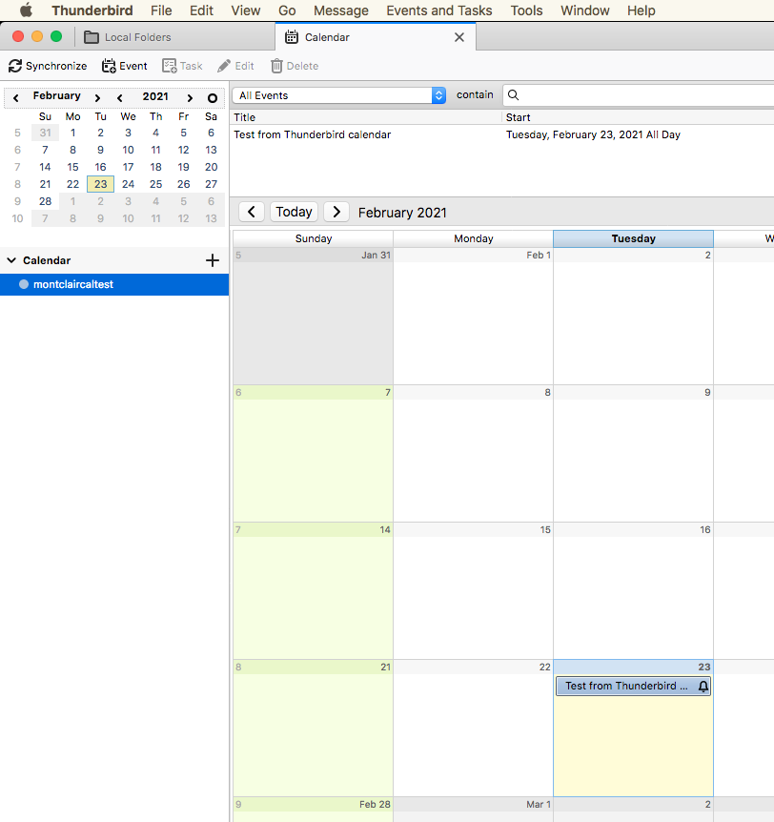Open the Go menu
The height and width of the screenshot is (822, 774).
(287, 10)
